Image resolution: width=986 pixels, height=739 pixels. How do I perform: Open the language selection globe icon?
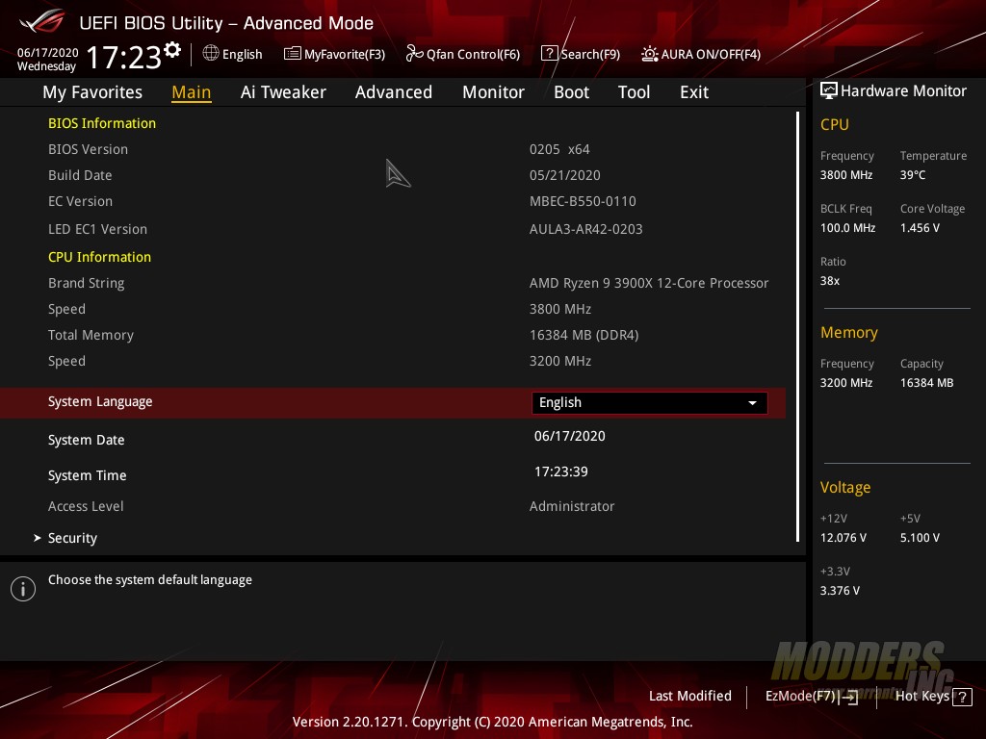210,55
